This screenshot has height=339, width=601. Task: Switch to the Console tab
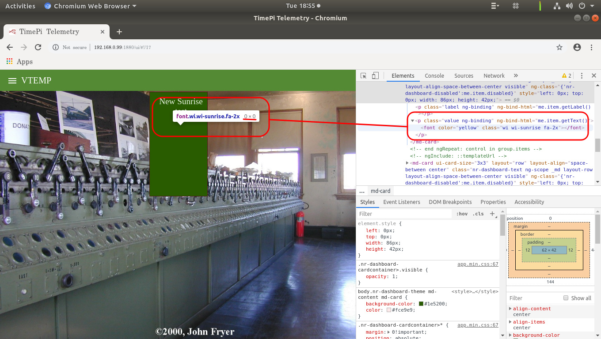coord(434,76)
